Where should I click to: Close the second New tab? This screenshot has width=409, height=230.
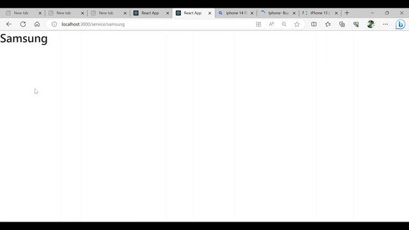(x=82, y=13)
